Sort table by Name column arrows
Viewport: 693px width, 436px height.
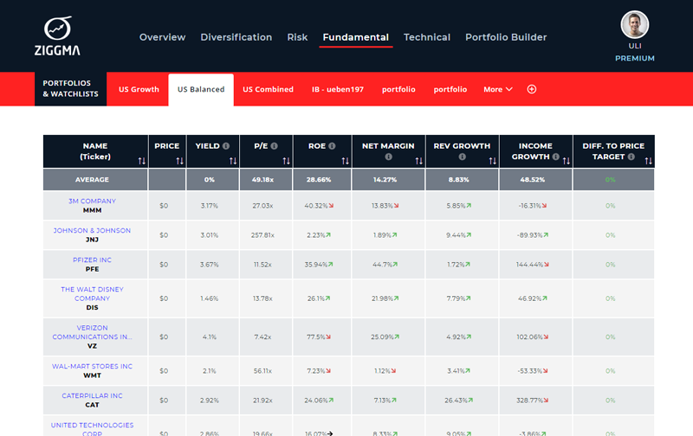point(141,161)
